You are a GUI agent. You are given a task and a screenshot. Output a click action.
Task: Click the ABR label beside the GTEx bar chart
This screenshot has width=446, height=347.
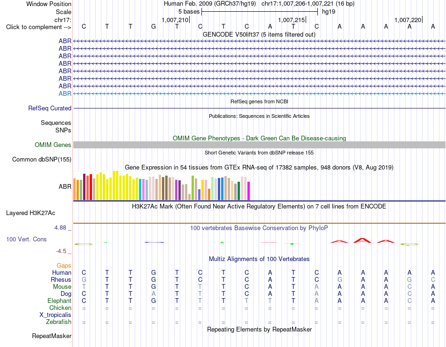click(x=65, y=186)
